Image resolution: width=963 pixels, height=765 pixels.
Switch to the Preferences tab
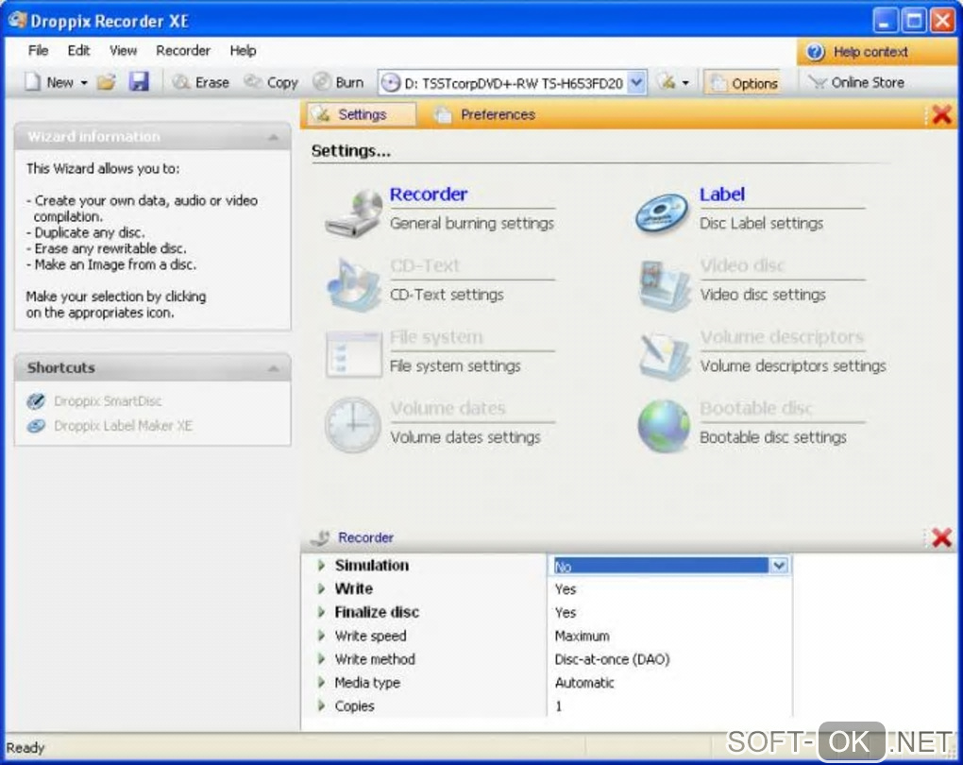coord(485,114)
